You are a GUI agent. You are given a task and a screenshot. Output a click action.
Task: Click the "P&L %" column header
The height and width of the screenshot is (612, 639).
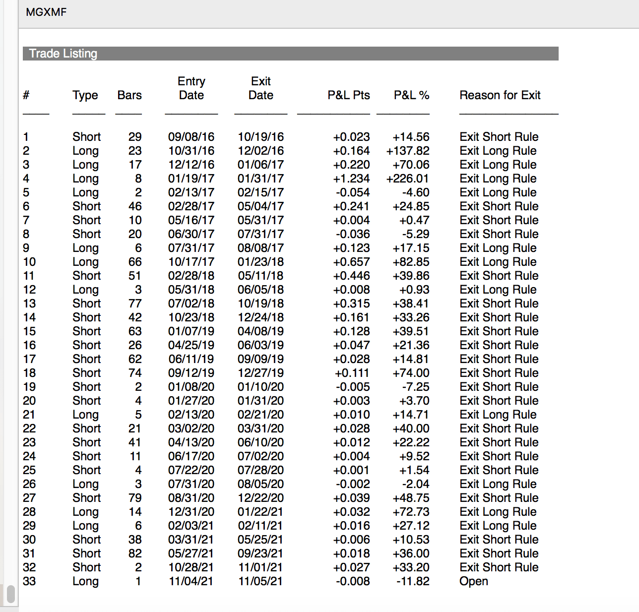[x=412, y=95]
